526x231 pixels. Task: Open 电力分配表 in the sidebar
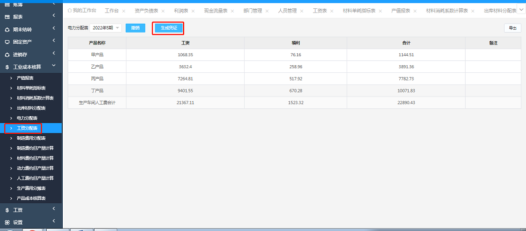pos(27,118)
